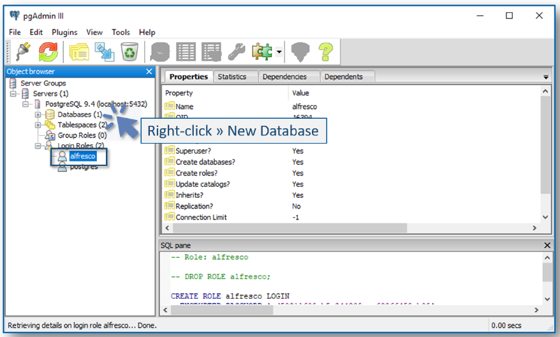Click the Plugins puzzle piece icon
Image resolution: width=560 pixels, height=337 pixels.
[x=261, y=51]
